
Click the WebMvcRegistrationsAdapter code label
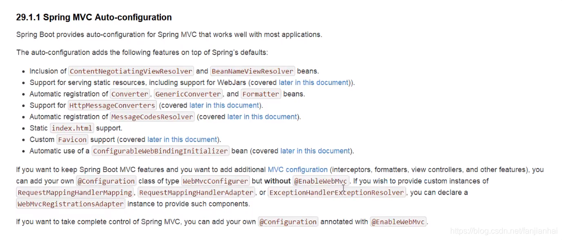click(71, 204)
